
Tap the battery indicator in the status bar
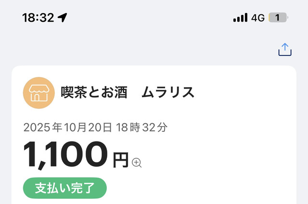(x=278, y=18)
